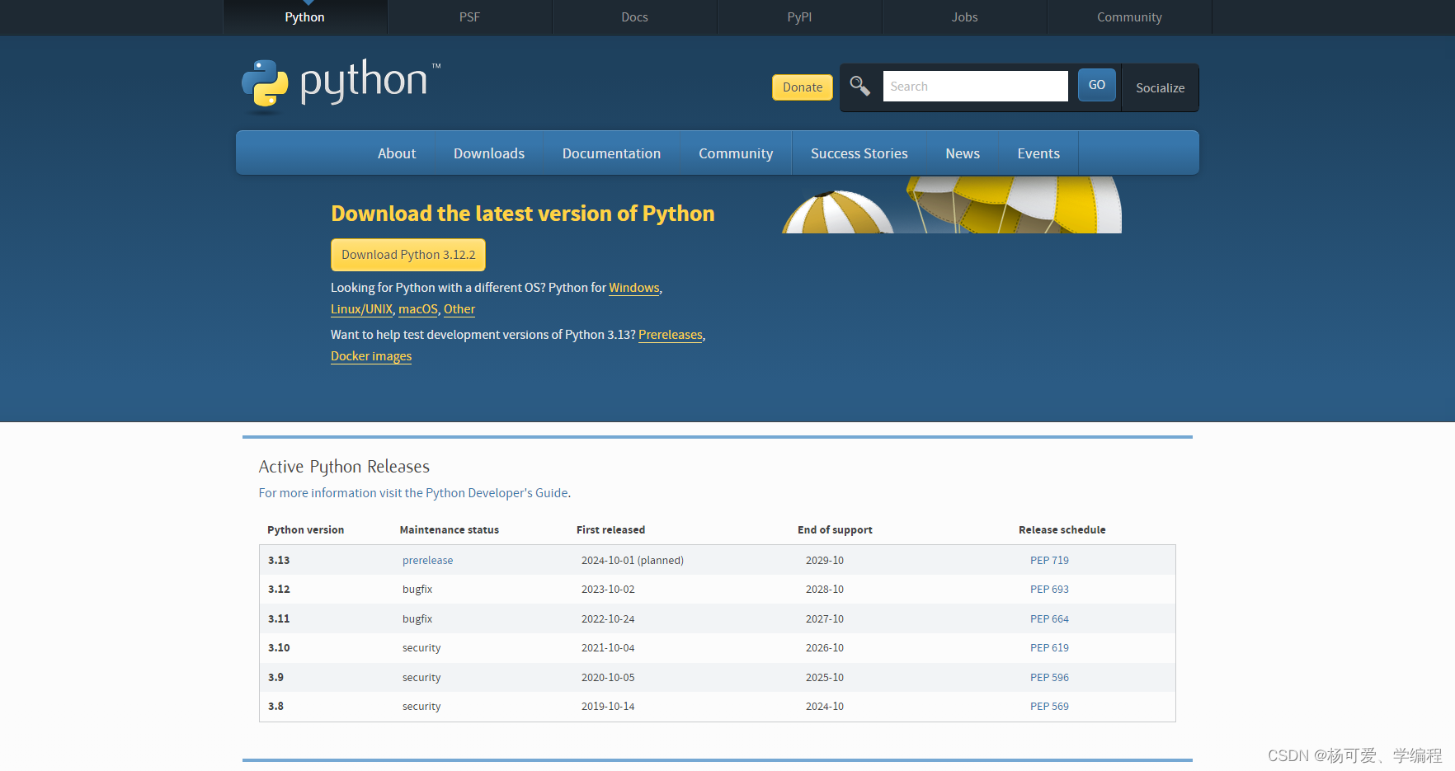
Task: Select Jobs in the top navigation
Action: (x=963, y=16)
